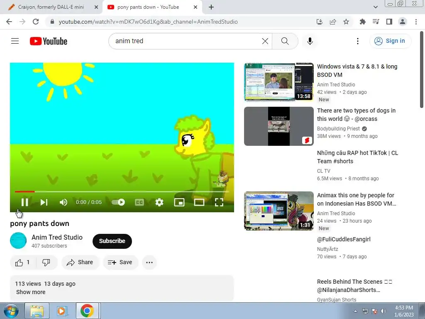Open video settings gear icon

[159, 202]
